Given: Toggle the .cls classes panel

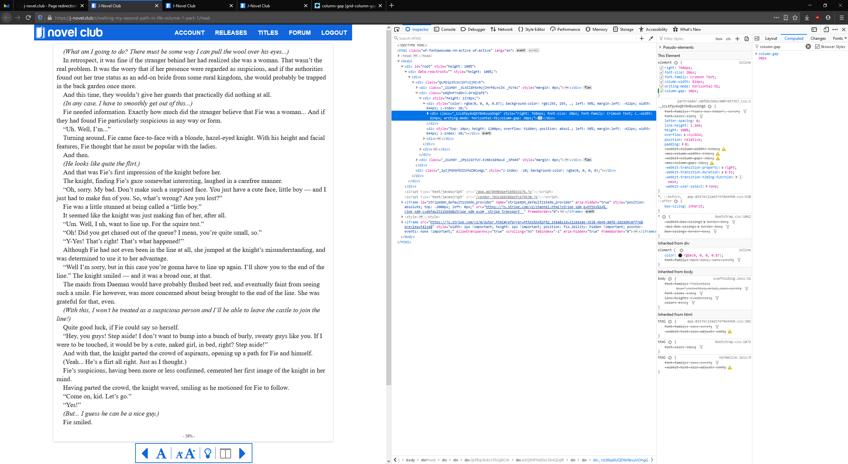Looking at the screenshot, I should pyautogui.click(x=728, y=39).
